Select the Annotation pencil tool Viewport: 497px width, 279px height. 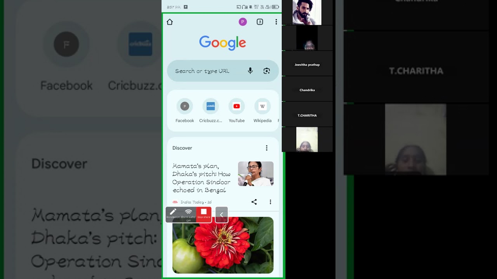click(173, 213)
